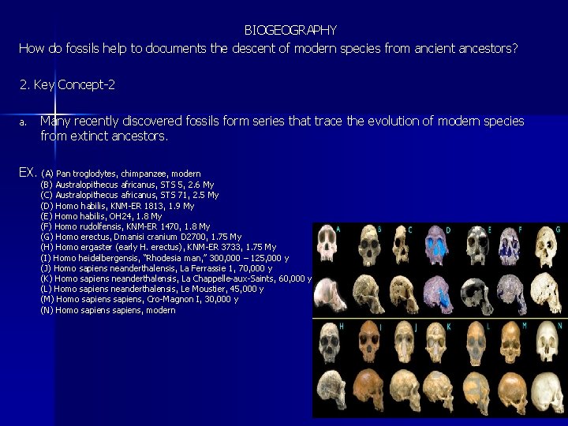Select side-profile skull below label K
The height and width of the screenshot is (426, 568).
pyautogui.click(x=439, y=390)
